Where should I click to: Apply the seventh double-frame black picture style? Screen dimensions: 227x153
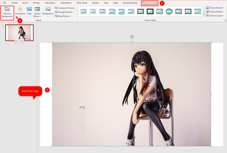[x=140, y=11]
